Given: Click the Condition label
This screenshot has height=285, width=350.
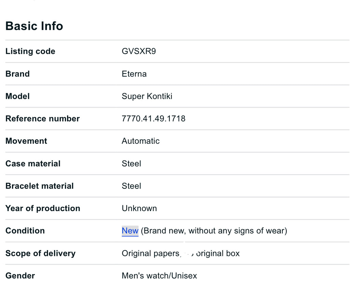Looking at the screenshot, I should (x=25, y=231).
